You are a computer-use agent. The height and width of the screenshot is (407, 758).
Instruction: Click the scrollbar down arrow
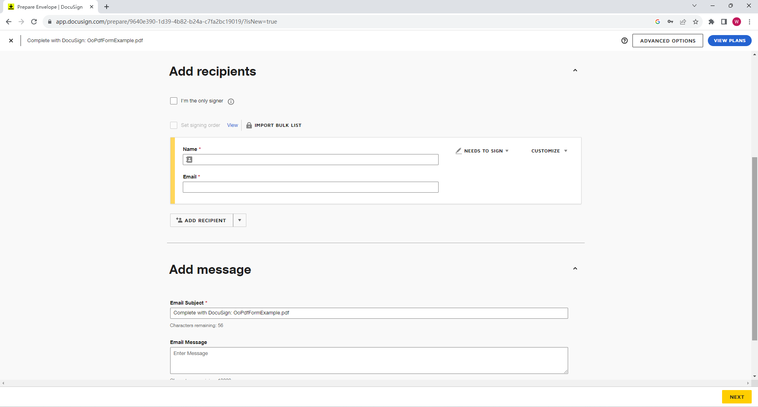pyautogui.click(x=754, y=376)
